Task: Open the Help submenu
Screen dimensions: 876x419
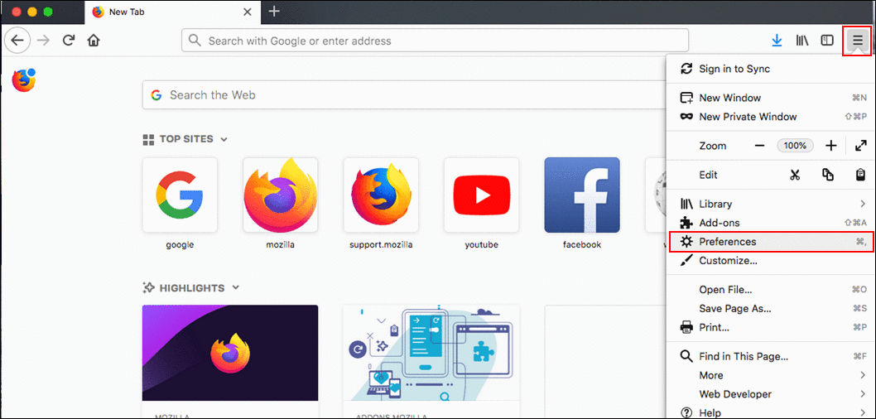Action: (770, 413)
